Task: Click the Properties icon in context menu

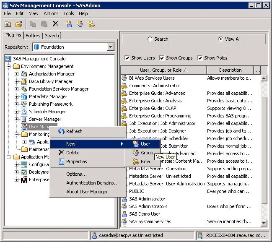Action: [62, 161]
